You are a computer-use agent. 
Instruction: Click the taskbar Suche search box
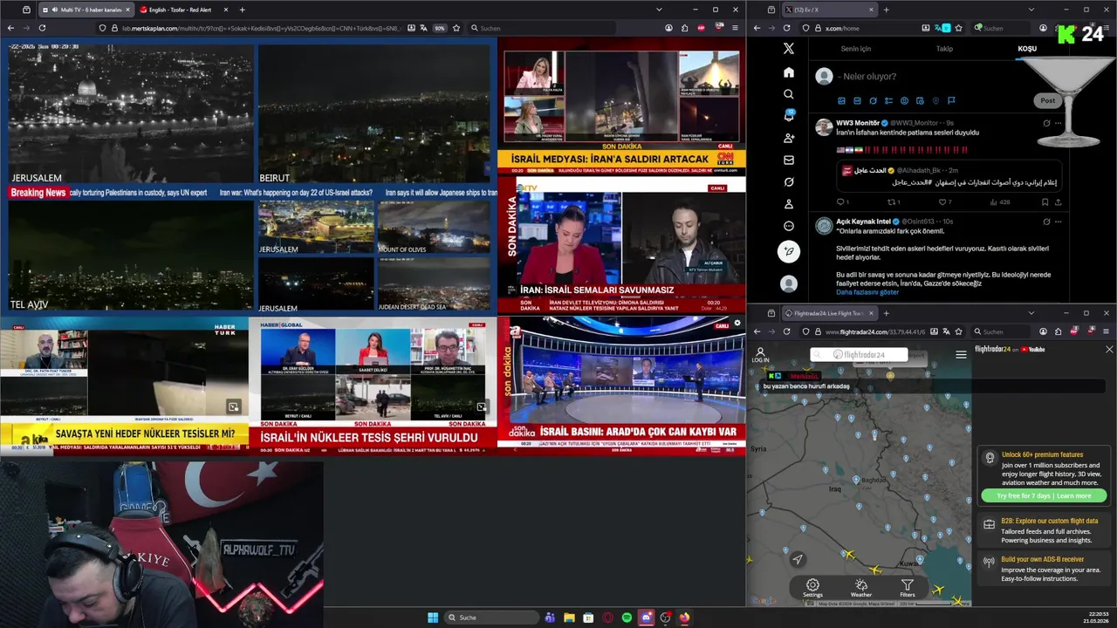(491, 618)
